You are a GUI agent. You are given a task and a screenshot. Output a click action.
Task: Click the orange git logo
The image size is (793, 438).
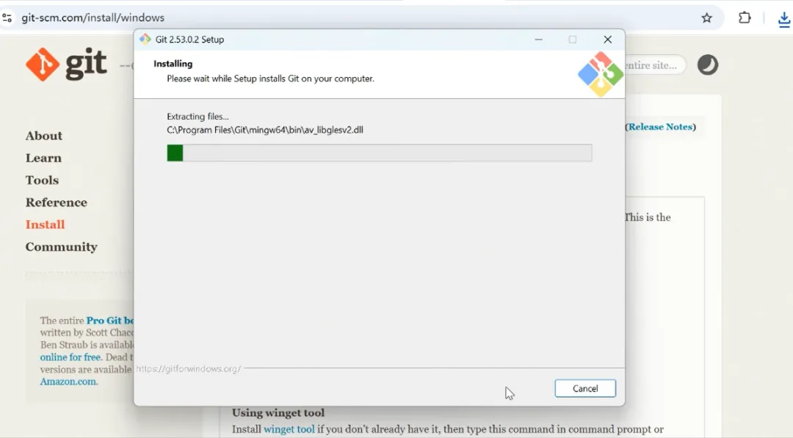(x=66, y=64)
